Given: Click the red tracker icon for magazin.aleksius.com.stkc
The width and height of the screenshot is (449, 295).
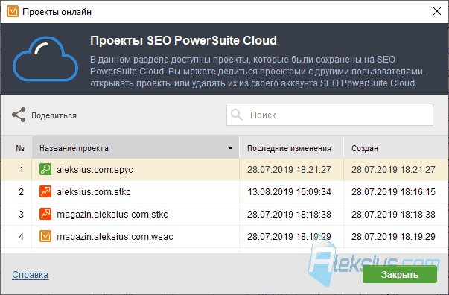Looking at the screenshot, I should 45,214.
